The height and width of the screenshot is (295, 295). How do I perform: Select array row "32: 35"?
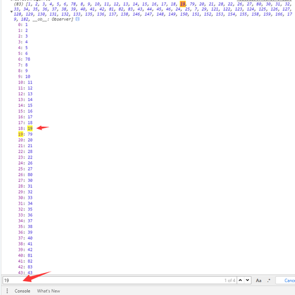click(25, 209)
